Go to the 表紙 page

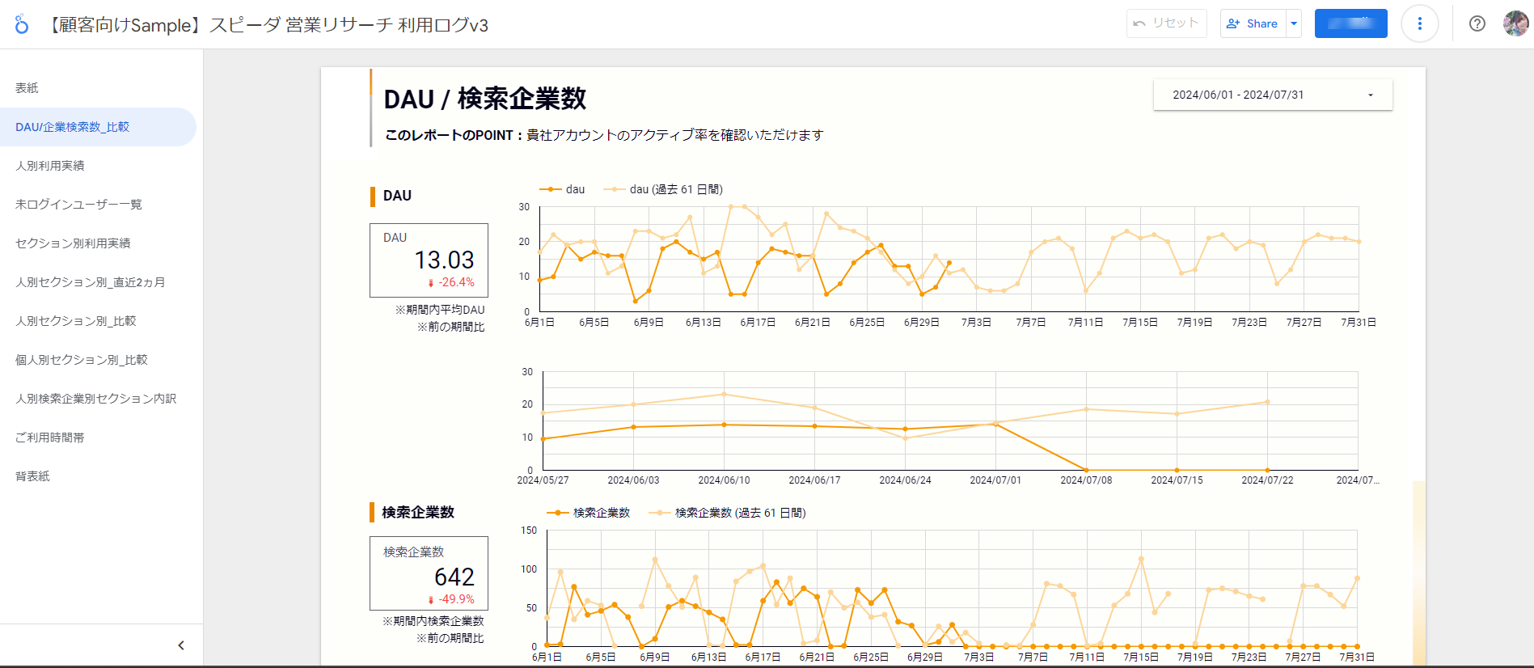(x=27, y=88)
